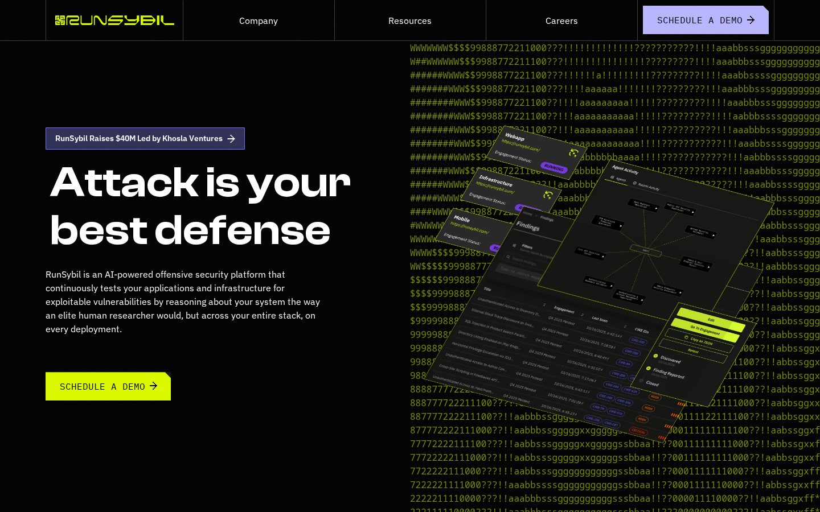
Task: Click the paragraph starting 'RunSybil is an AI-powered'
Action: pos(183,302)
